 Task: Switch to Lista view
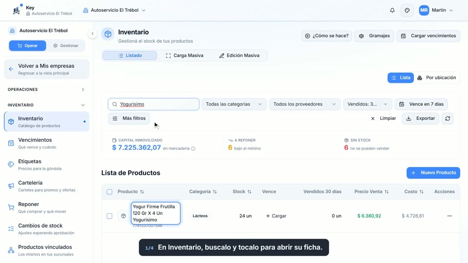click(401, 78)
